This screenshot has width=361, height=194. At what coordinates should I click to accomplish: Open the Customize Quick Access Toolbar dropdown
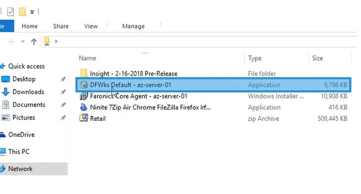pyautogui.click(x=32, y=12)
